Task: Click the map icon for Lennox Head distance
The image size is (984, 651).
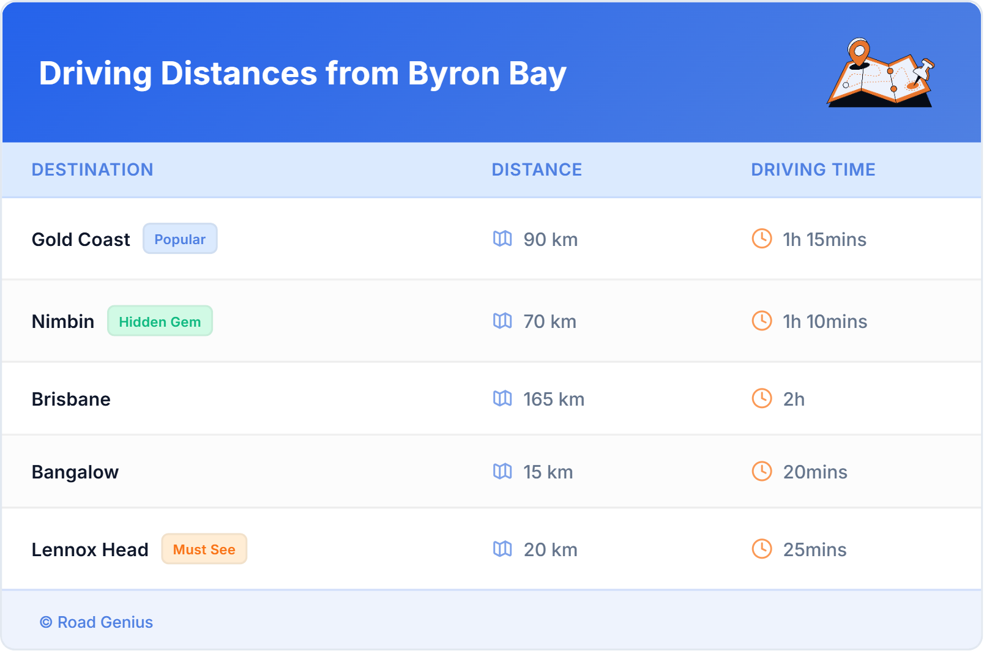Action: click(x=503, y=549)
